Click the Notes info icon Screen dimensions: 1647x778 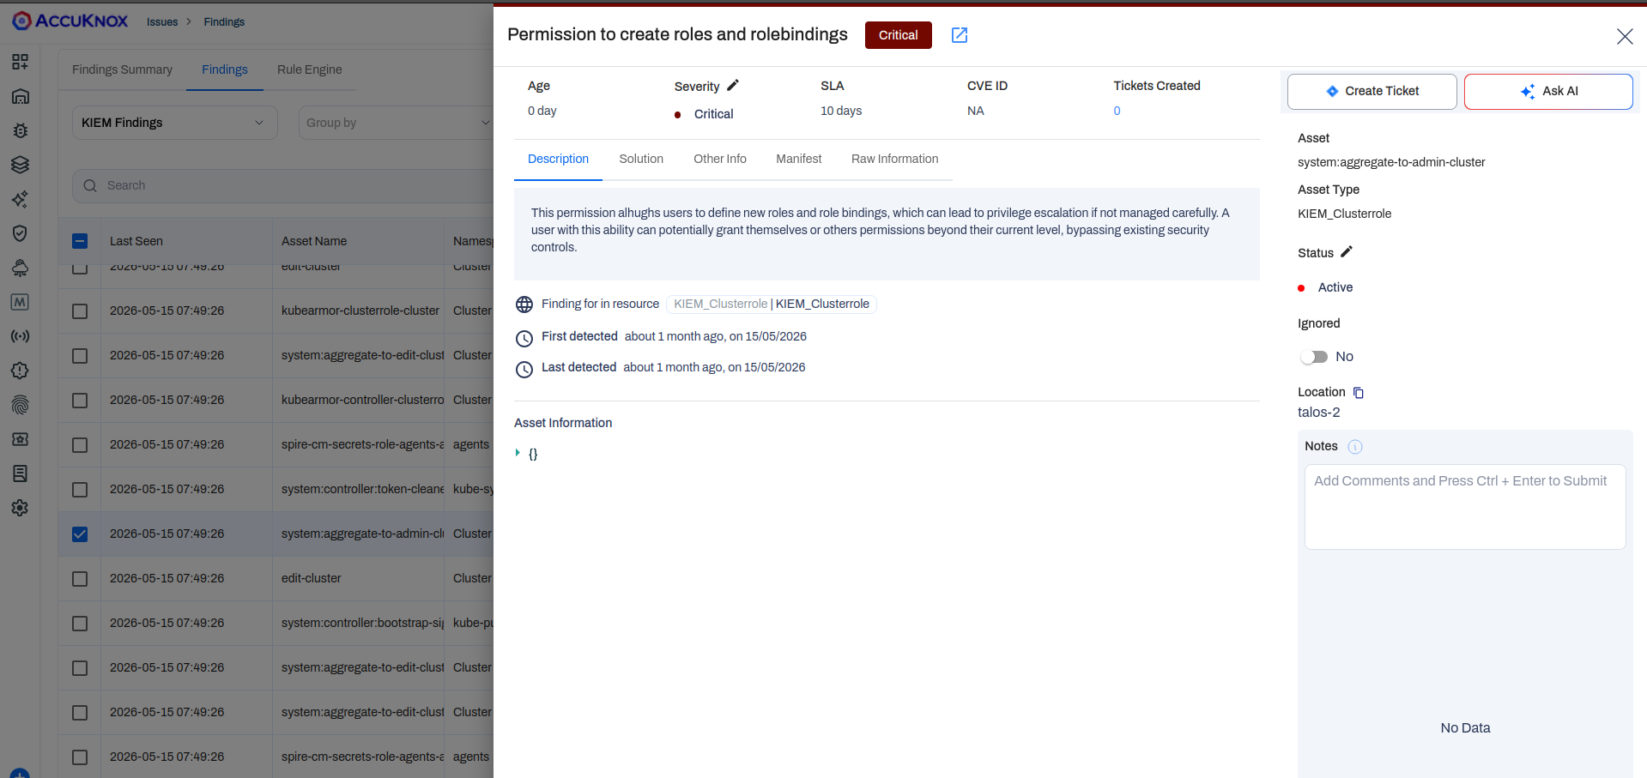(x=1354, y=446)
